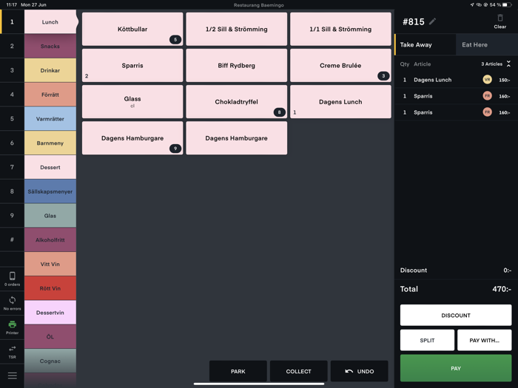Click the COLLECT button
518x388 pixels.
[x=299, y=371]
